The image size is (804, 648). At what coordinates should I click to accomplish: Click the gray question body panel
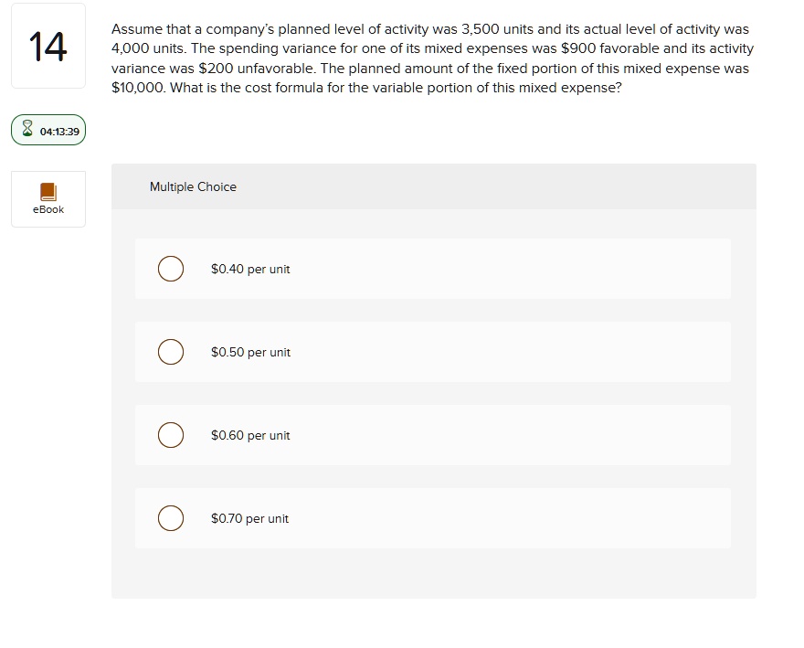pos(433,576)
